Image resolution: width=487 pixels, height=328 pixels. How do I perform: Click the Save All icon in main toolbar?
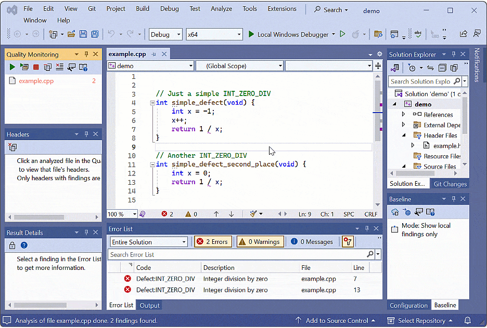[x=95, y=34]
